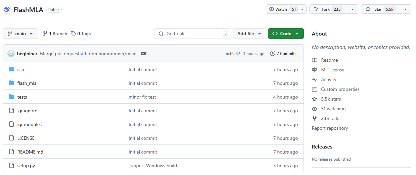
Task: View the Tags list
Action: tap(81, 34)
